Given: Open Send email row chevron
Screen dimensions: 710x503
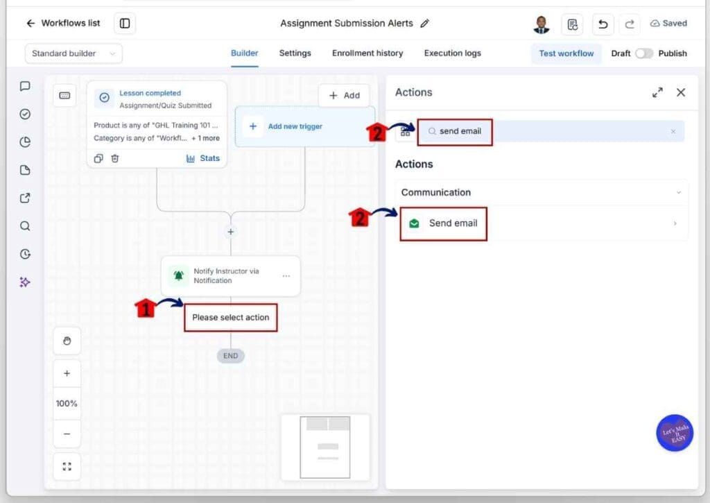Looking at the screenshot, I should point(675,223).
